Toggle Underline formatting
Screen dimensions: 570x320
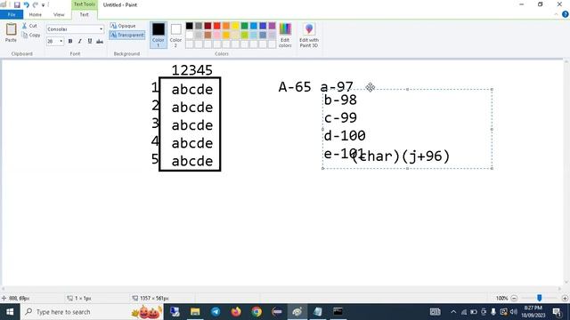tap(89, 41)
